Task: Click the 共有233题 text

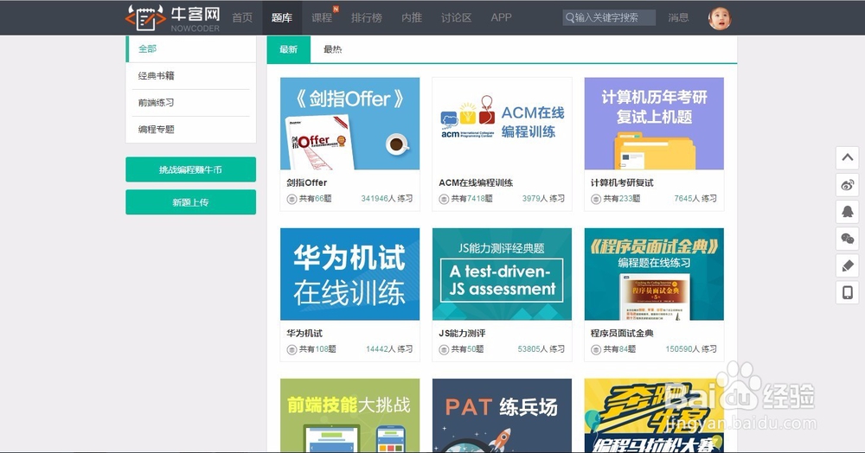Action: 622,199
